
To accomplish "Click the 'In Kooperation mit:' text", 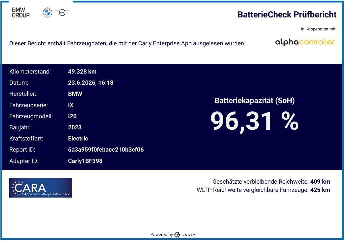I will pos(319,29).
